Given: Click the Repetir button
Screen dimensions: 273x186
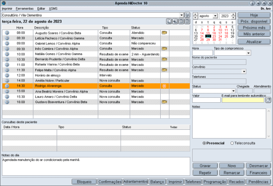Looking at the screenshot, I should coord(205,173).
